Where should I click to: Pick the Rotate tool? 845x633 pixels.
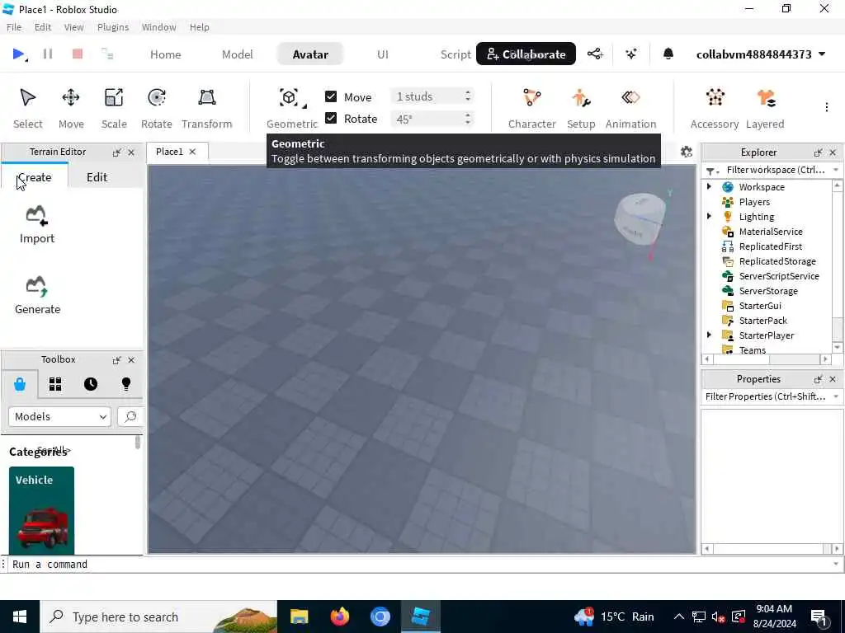click(156, 108)
